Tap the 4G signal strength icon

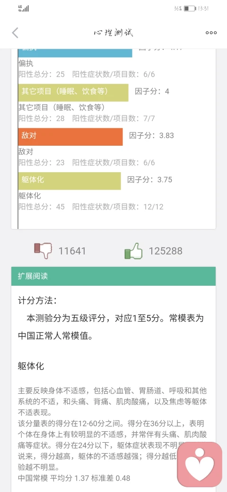(24, 9)
